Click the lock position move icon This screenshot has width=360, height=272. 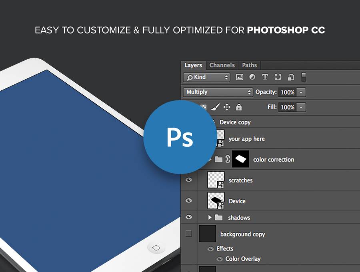[x=227, y=107]
